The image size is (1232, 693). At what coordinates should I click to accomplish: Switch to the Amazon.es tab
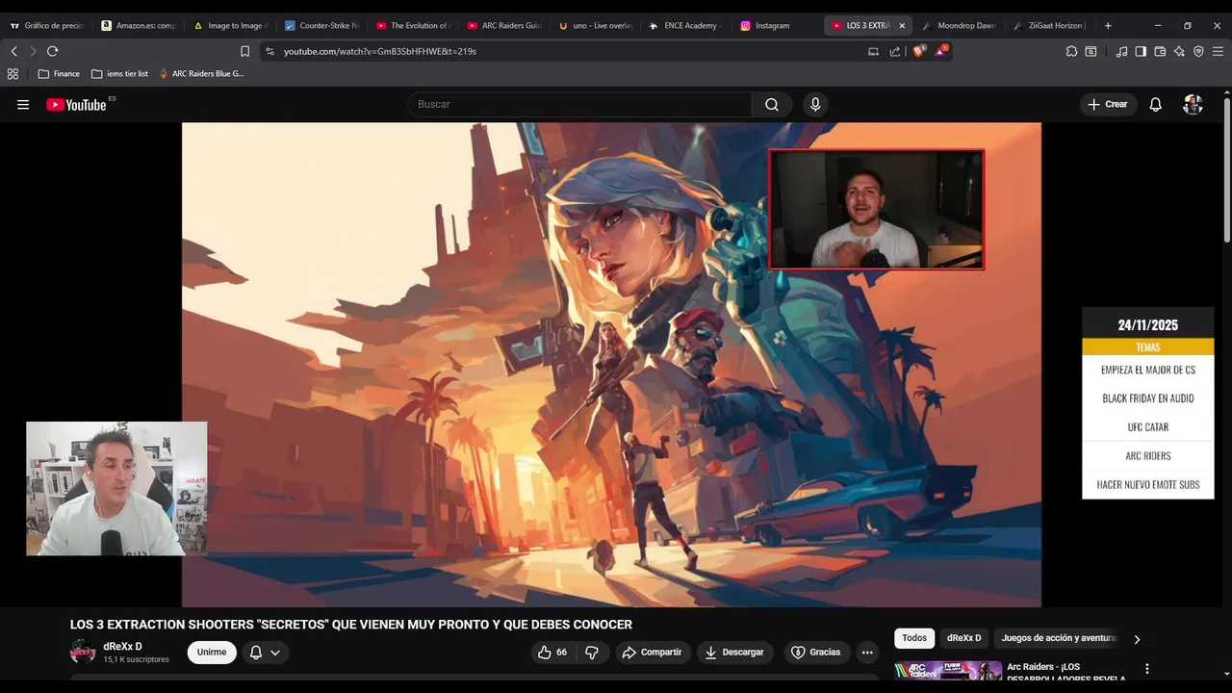tap(139, 26)
